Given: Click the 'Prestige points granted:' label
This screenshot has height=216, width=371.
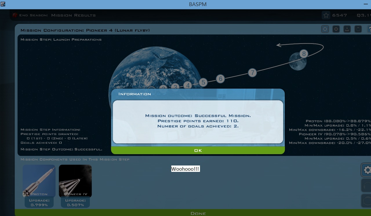Looking at the screenshot, I should 50,134.
